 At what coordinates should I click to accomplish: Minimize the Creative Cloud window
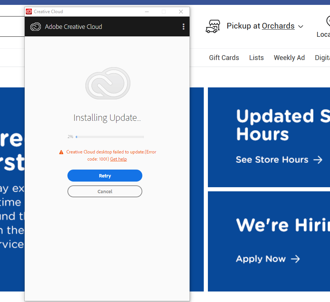(147, 12)
